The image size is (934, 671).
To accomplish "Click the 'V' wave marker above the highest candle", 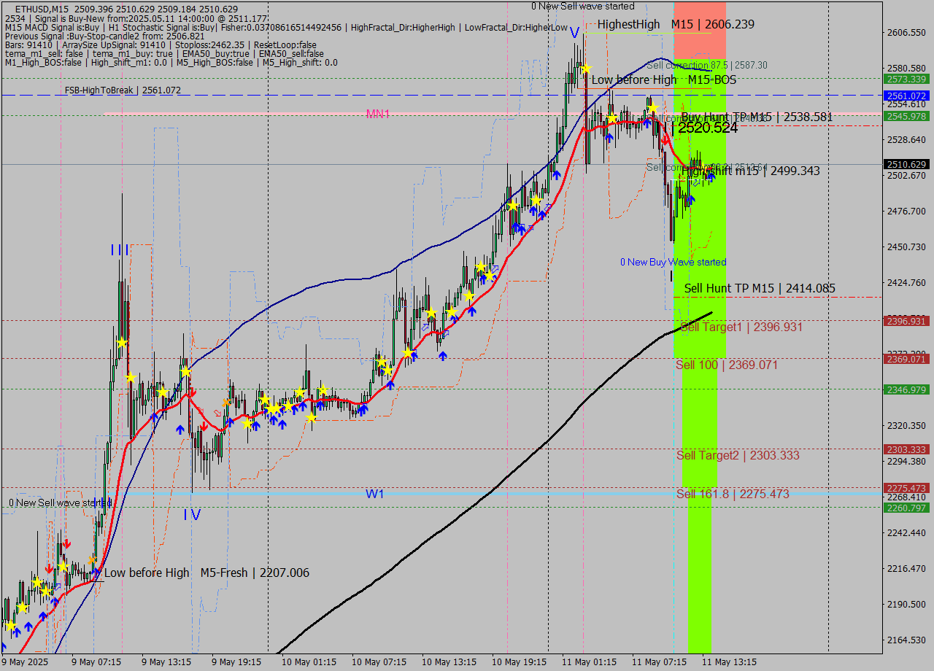I will [574, 33].
